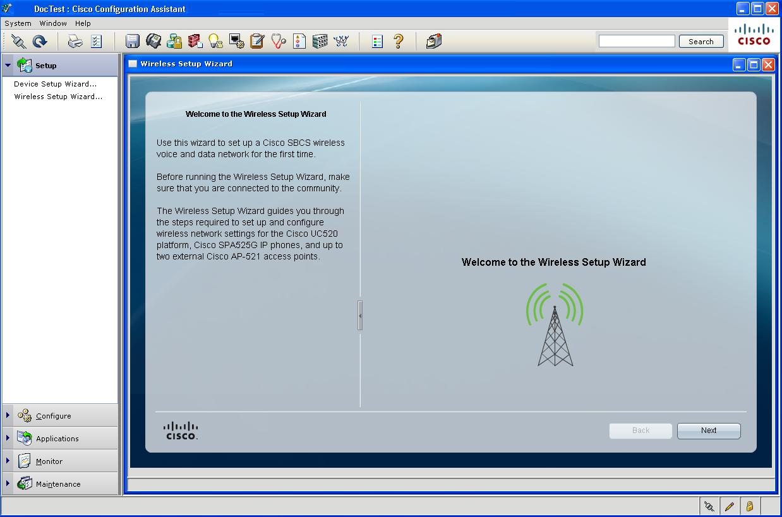The image size is (782, 517).
Task: Expand the Configure section
Action: [x=8, y=415]
